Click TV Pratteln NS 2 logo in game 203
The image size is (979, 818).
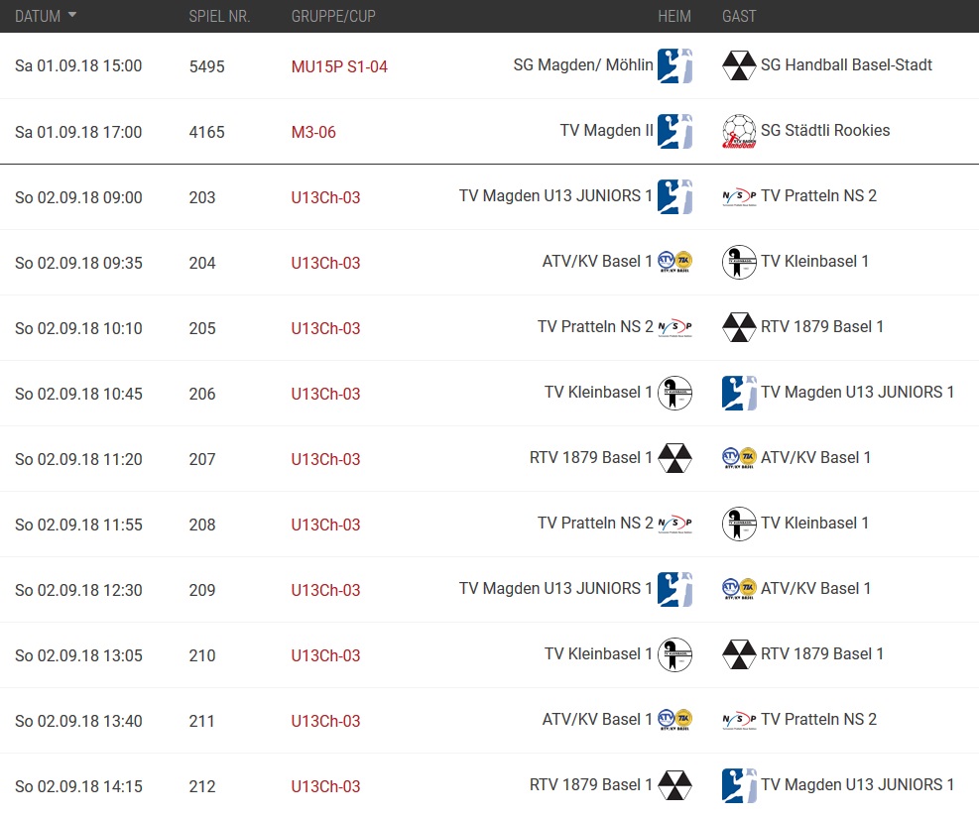coord(739,196)
